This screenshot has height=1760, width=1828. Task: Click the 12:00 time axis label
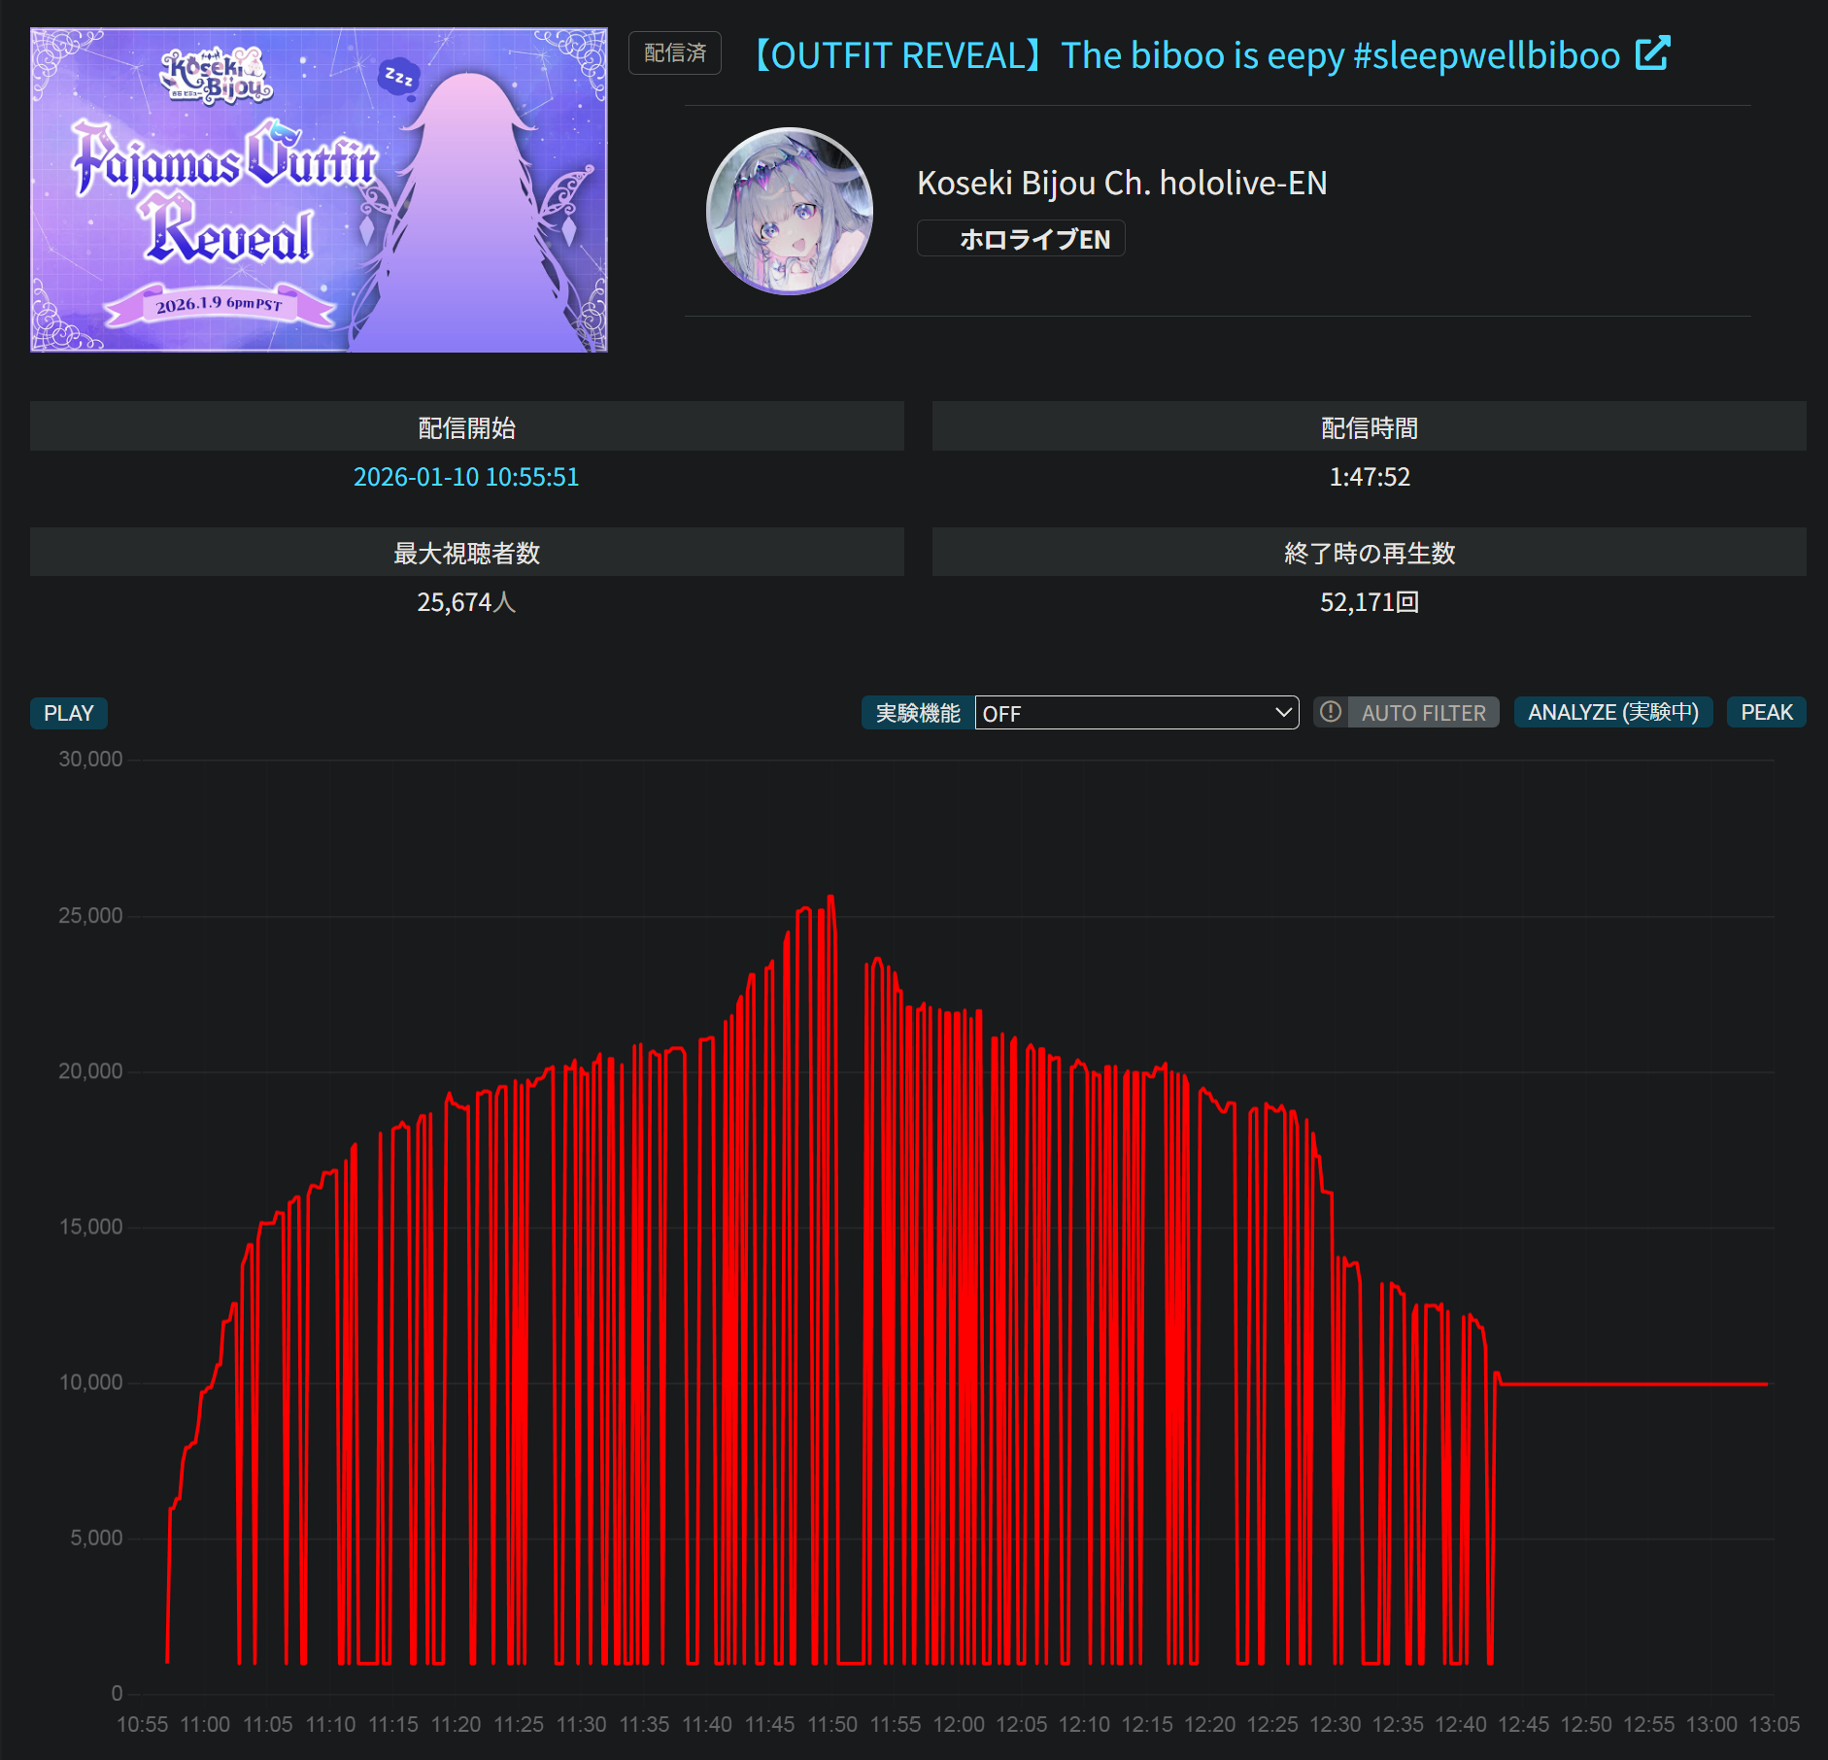[959, 1725]
